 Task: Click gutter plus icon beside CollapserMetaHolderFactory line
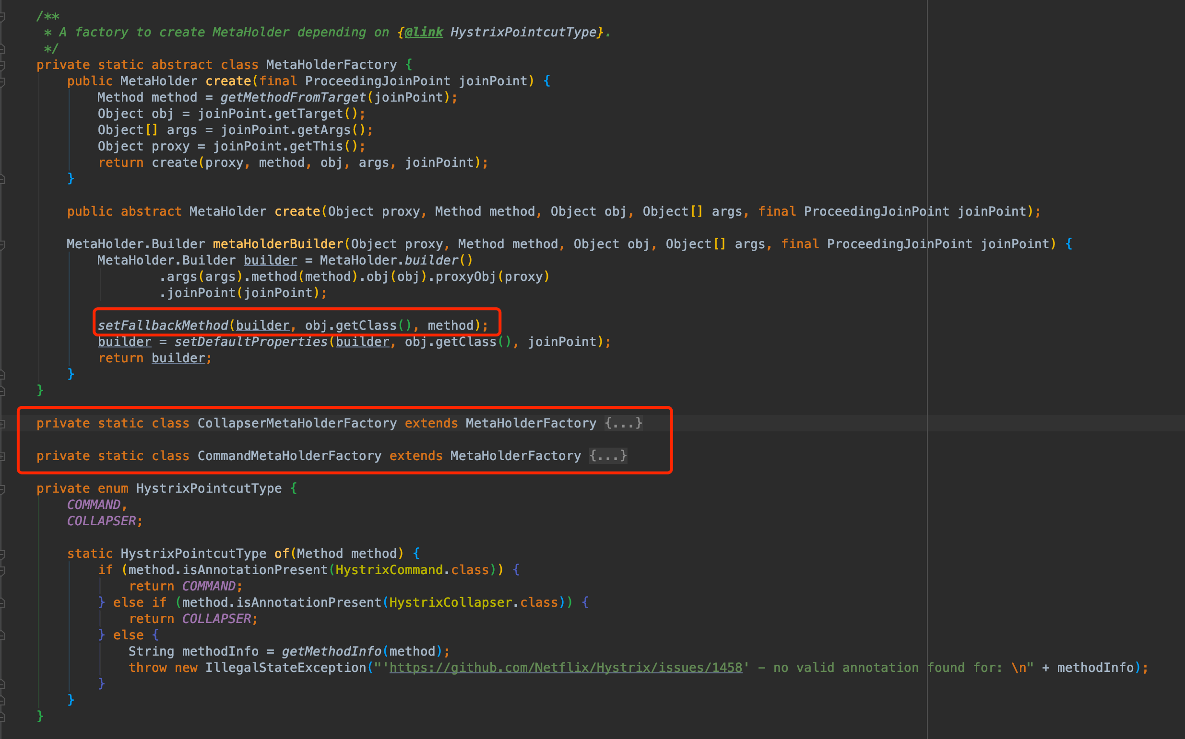(2, 424)
